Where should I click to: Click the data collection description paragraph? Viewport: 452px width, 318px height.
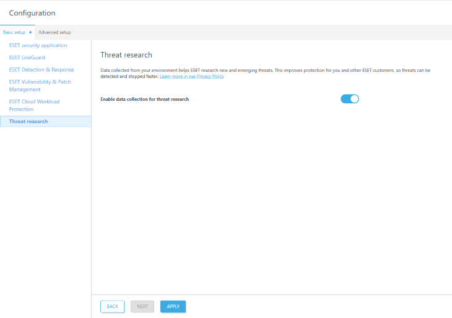click(x=265, y=73)
